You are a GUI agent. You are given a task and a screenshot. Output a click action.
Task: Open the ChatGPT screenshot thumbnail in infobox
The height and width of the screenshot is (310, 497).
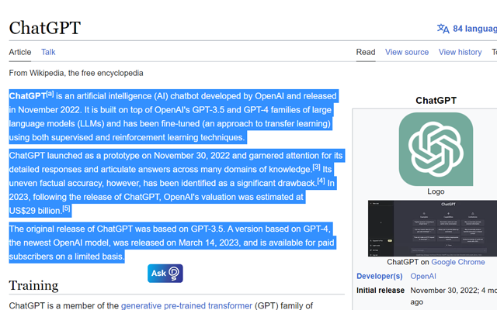pyautogui.click(x=433, y=228)
